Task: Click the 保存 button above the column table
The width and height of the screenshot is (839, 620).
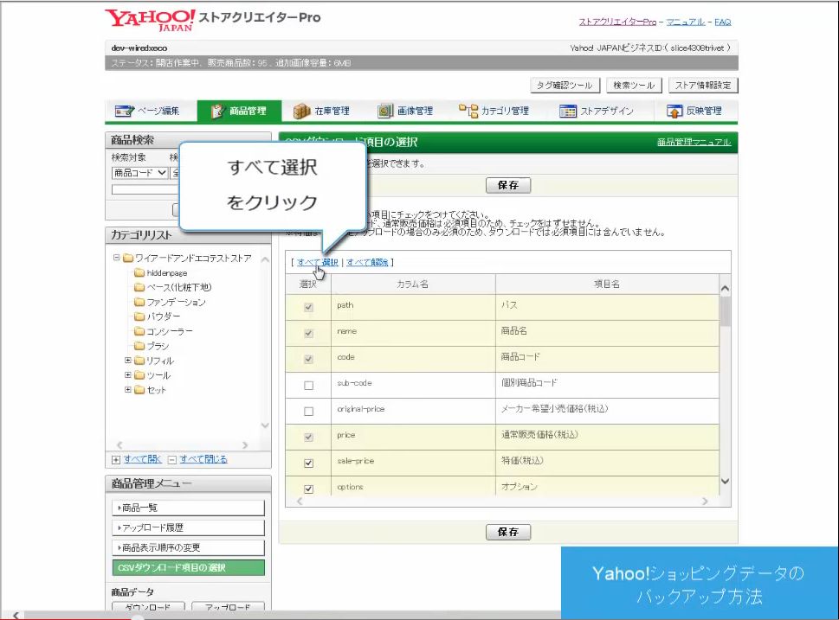Action: click(508, 185)
